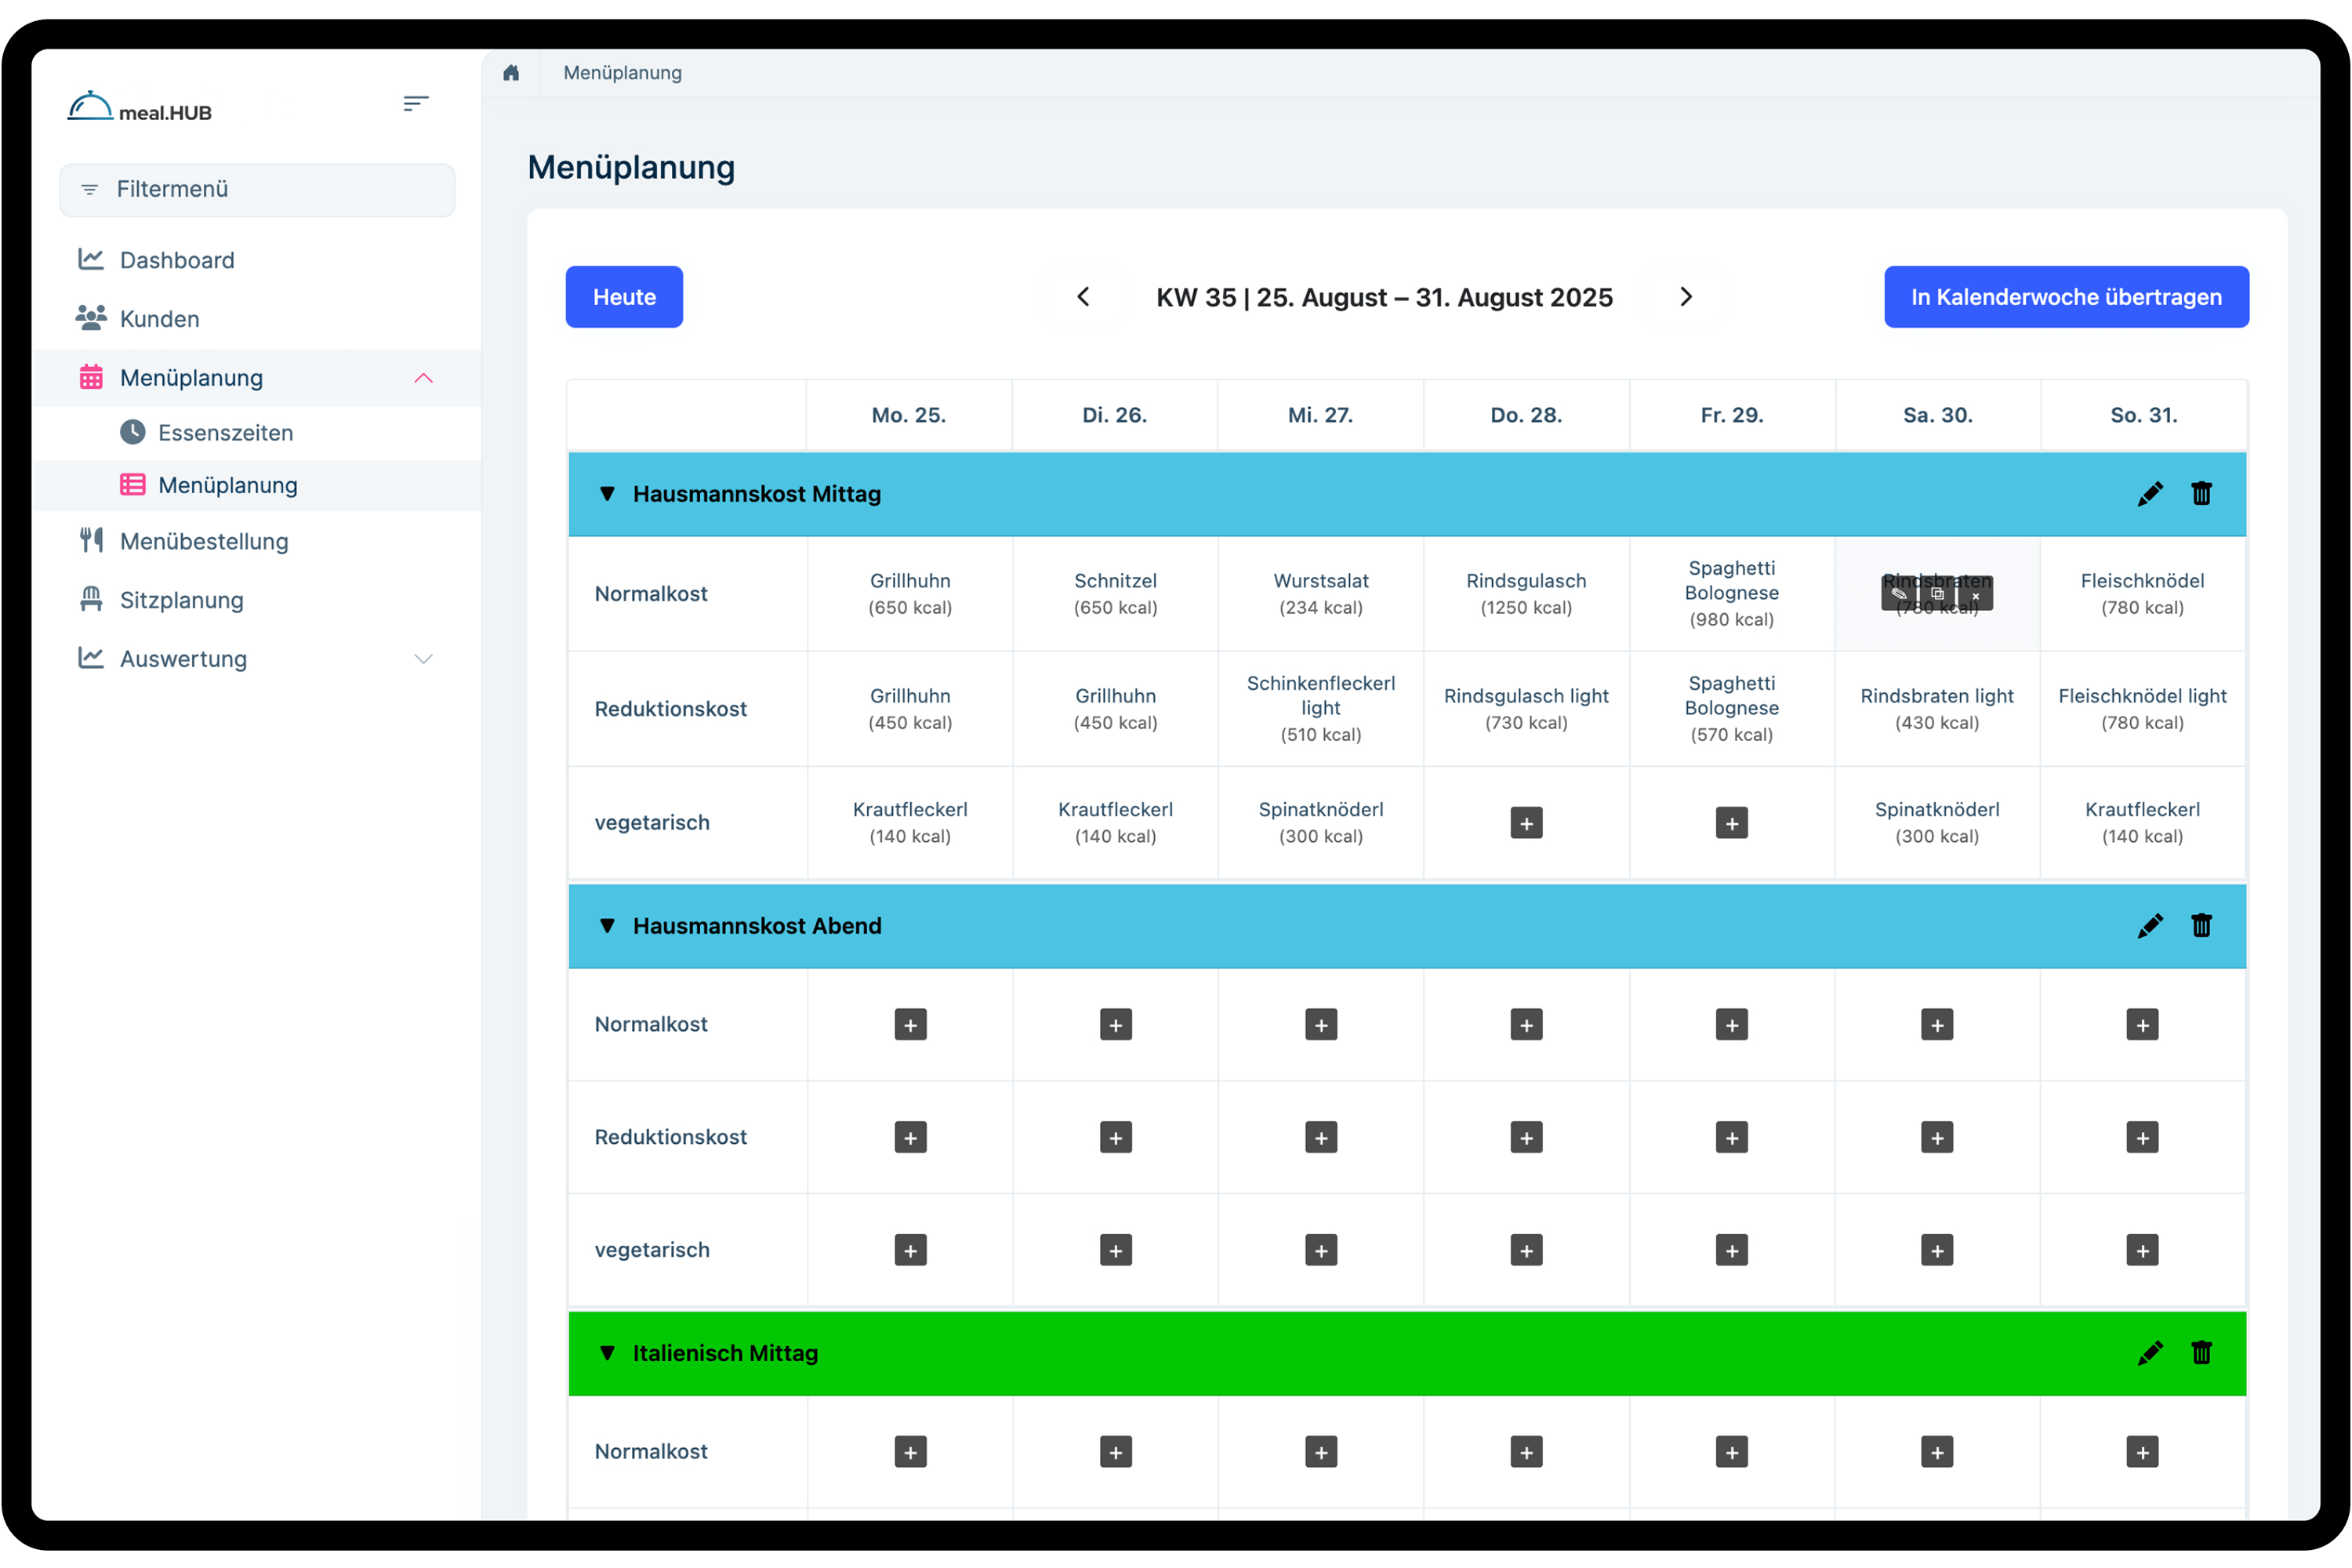2352x1568 pixels.
Task: Edit the Italienisch Mittag group
Action: [x=2150, y=1353]
